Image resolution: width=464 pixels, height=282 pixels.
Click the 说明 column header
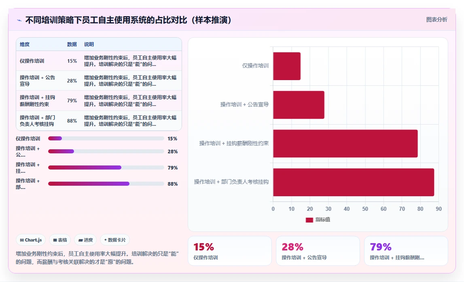point(89,45)
